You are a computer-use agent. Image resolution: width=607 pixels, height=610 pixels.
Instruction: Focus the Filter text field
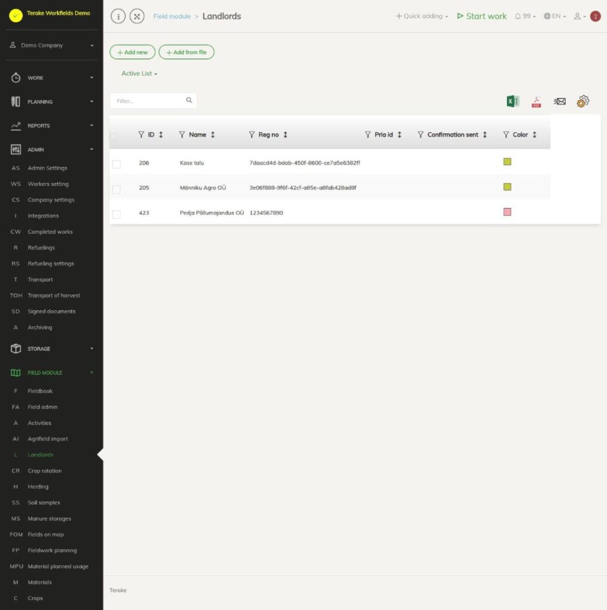pyautogui.click(x=153, y=101)
